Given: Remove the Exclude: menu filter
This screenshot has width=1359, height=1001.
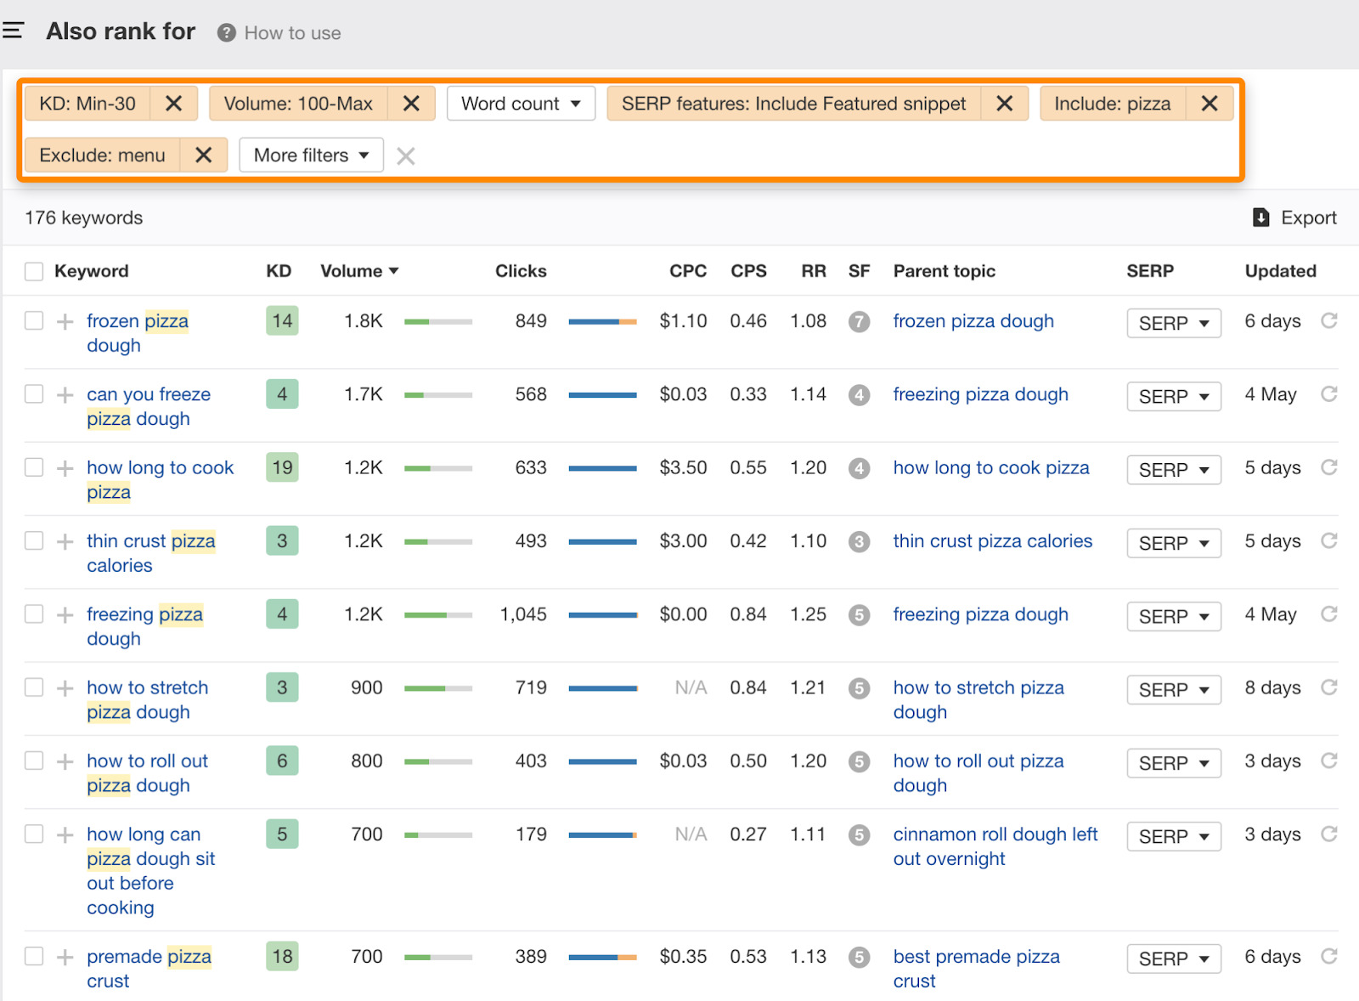Looking at the screenshot, I should (203, 156).
